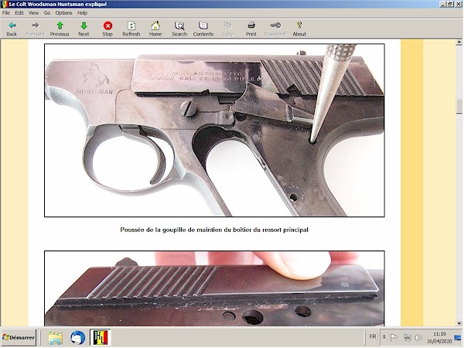Open the network tray icon
The height and width of the screenshot is (348, 464).
point(408,337)
